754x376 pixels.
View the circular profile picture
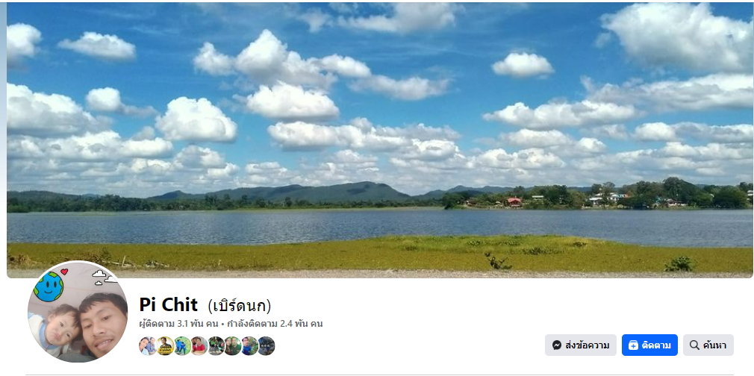click(78, 312)
